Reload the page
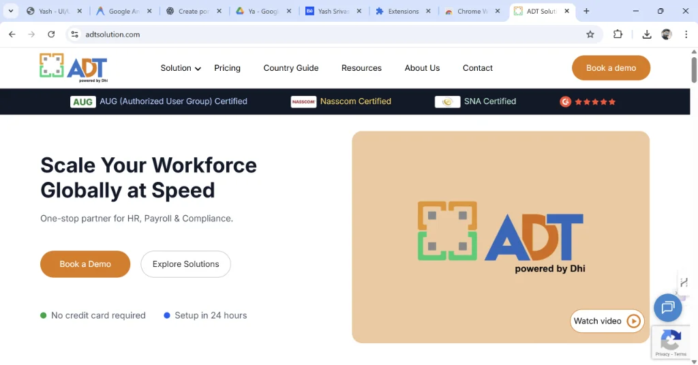Screen dimensions: 698x365 click(51, 34)
